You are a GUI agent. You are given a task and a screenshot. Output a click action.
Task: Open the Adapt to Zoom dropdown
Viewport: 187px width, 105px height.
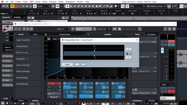click(156, 6)
